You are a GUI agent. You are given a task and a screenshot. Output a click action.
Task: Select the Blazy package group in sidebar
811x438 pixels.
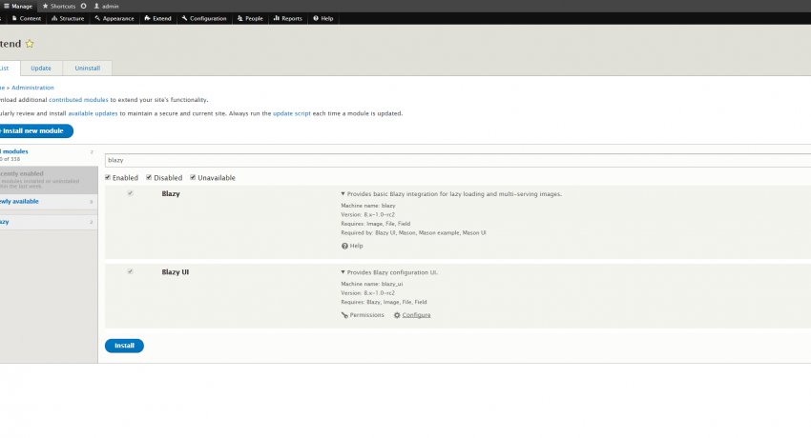coord(48,222)
